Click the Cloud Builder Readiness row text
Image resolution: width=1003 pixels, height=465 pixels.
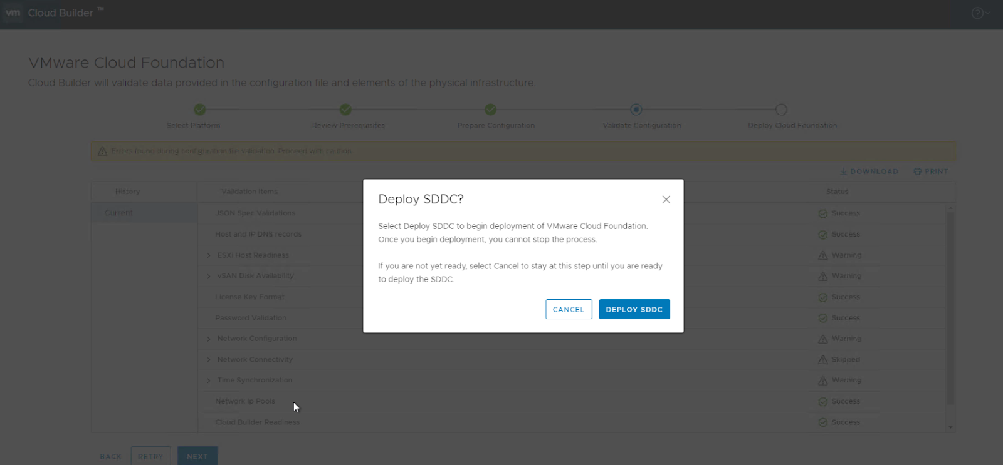pyautogui.click(x=258, y=422)
